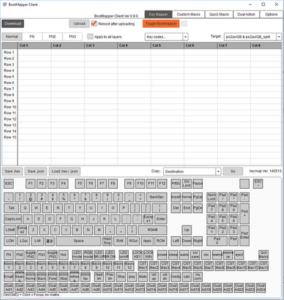
Task: Select the F1 key button
Action: [x=31, y=184]
